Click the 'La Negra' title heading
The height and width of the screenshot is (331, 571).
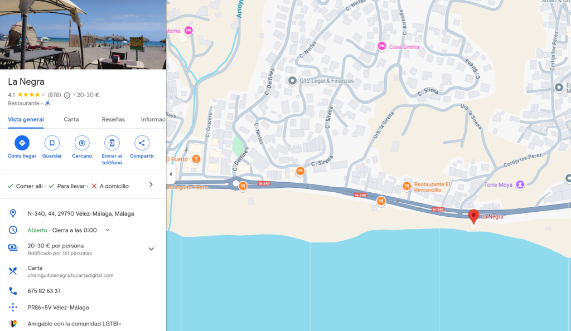pyautogui.click(x=26, y=81)
